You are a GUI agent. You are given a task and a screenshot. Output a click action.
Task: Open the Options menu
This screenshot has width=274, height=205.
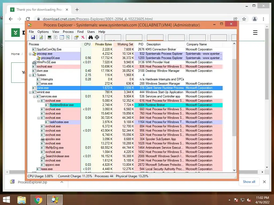point(43,32)
